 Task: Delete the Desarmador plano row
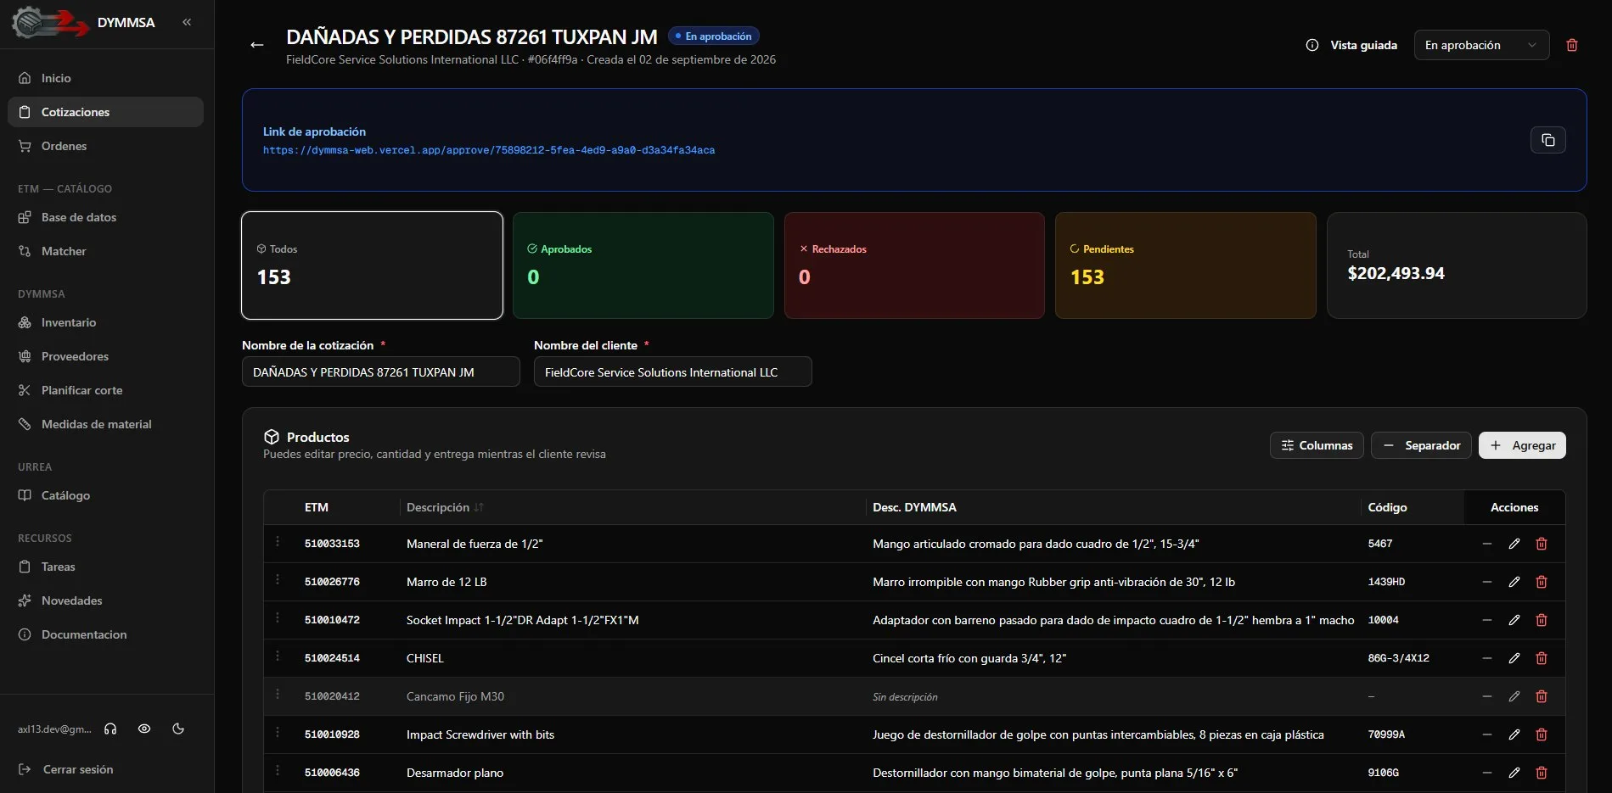(x=1541, y=773)
